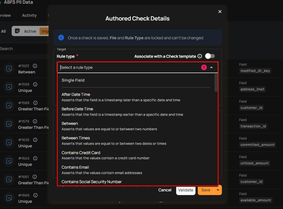The image size is (283, 209).
Task: Click the check icon for #1625 Unique
Action: (9, 143)
